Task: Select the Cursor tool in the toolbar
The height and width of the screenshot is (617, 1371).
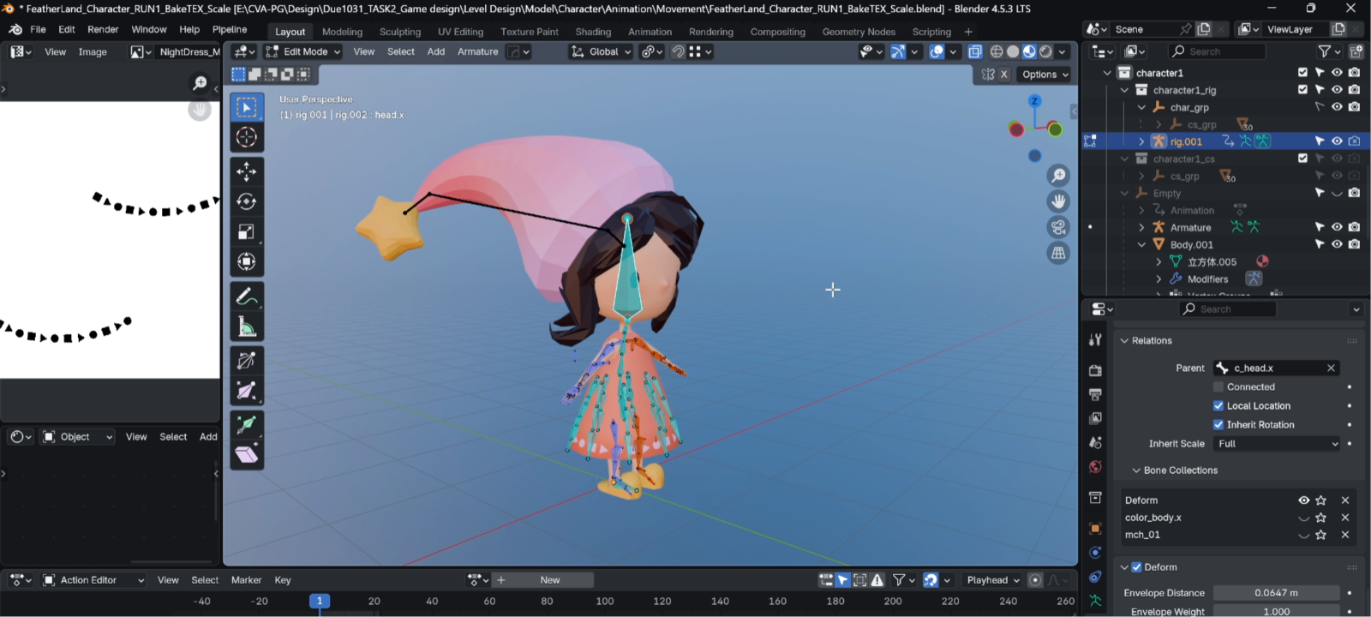Action: coord(247,137)
